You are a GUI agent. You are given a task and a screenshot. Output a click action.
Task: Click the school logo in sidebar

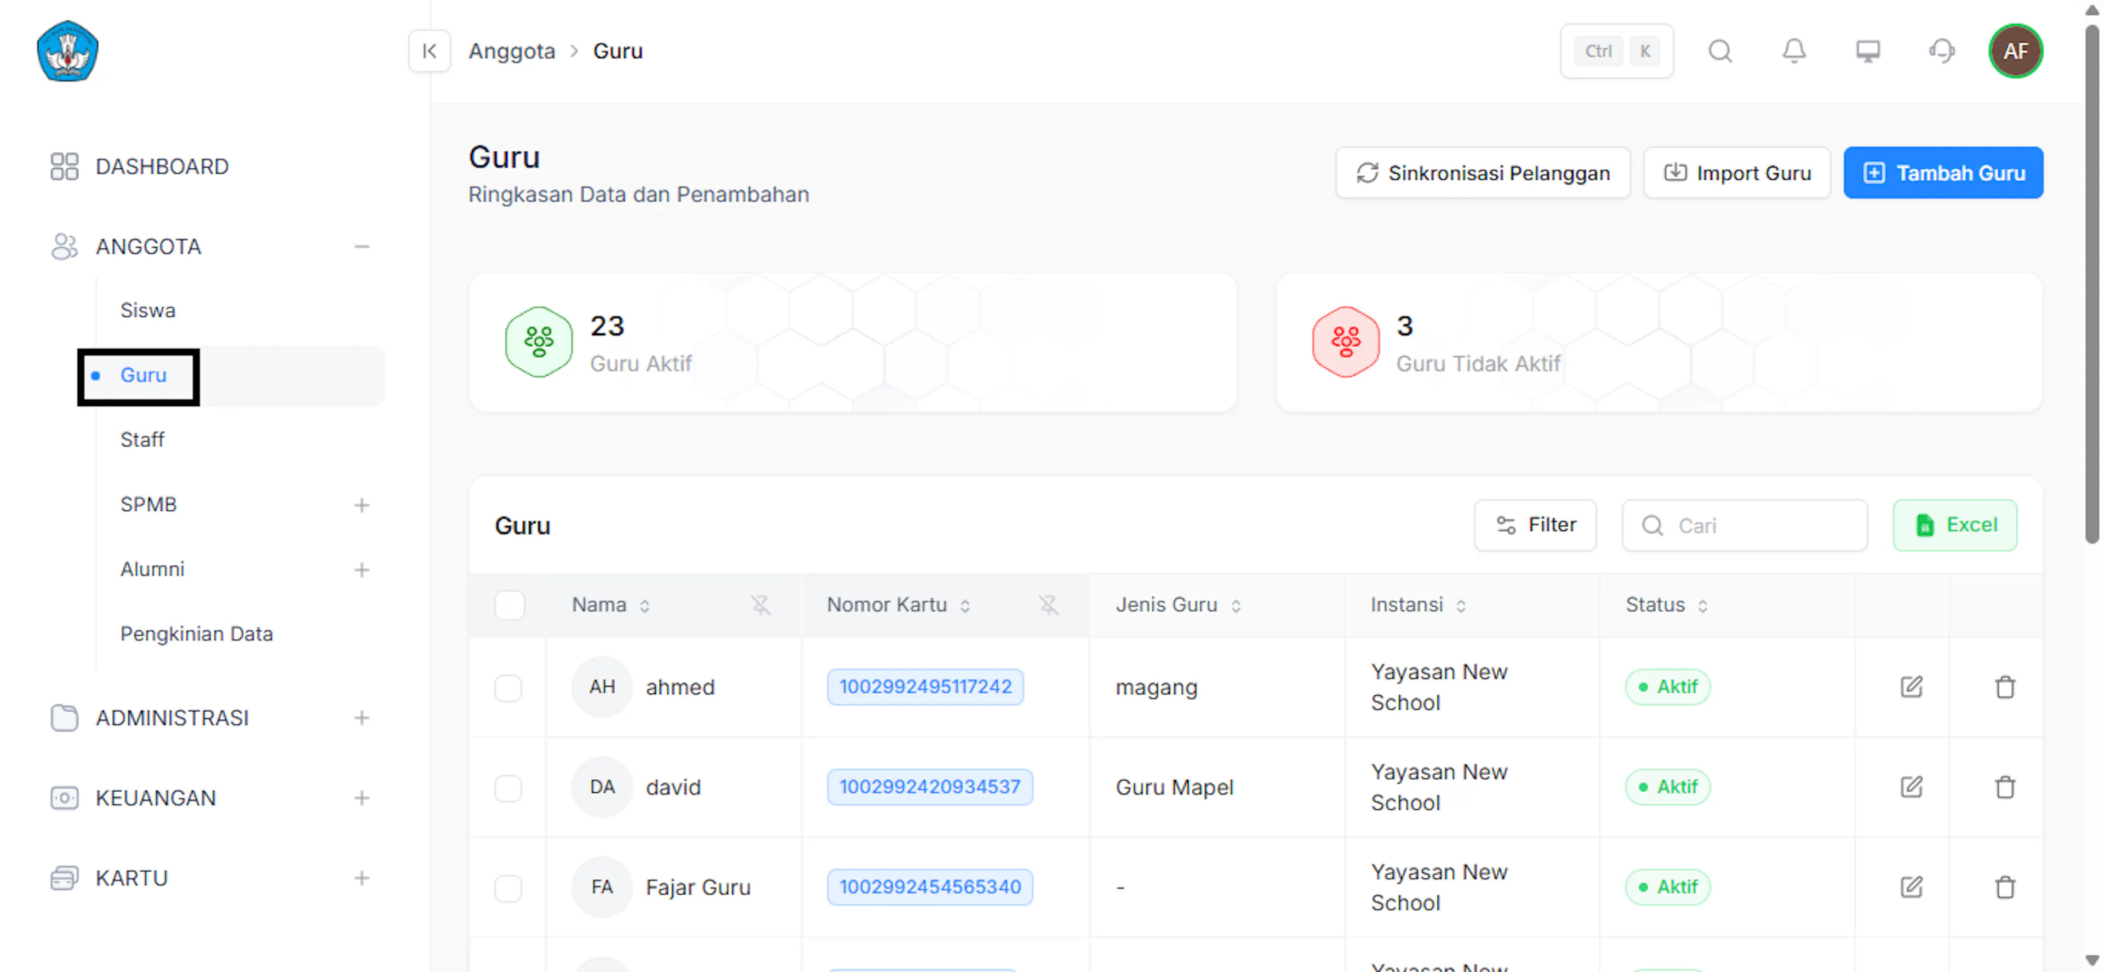pos(68,50)
